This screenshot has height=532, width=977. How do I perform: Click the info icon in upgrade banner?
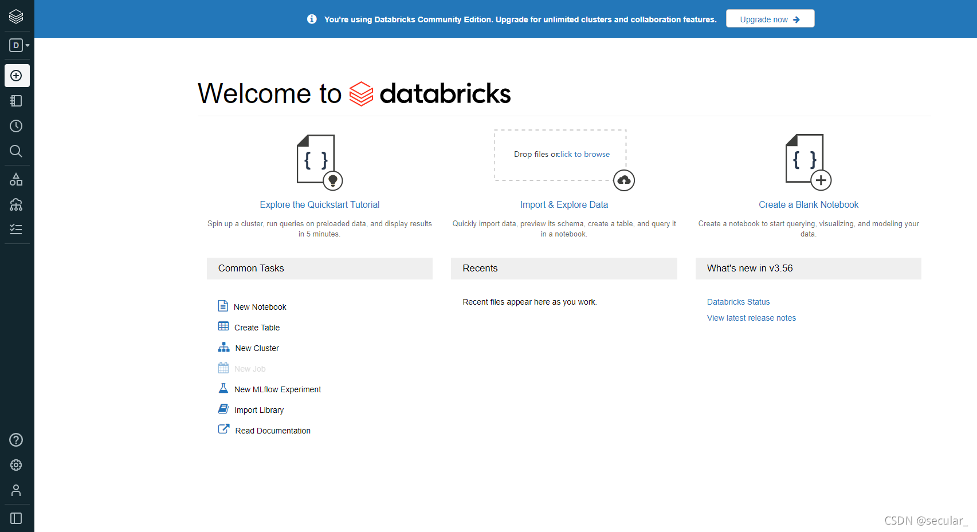(312, 19)
